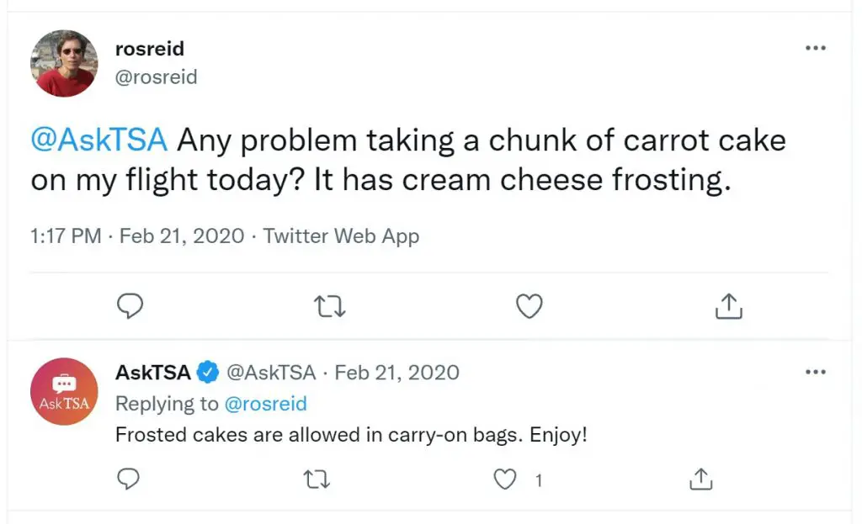Screen dimensions: 862x524
Task: Reply to the rosreid carrot cake tweet
Action: coord(129,307)
